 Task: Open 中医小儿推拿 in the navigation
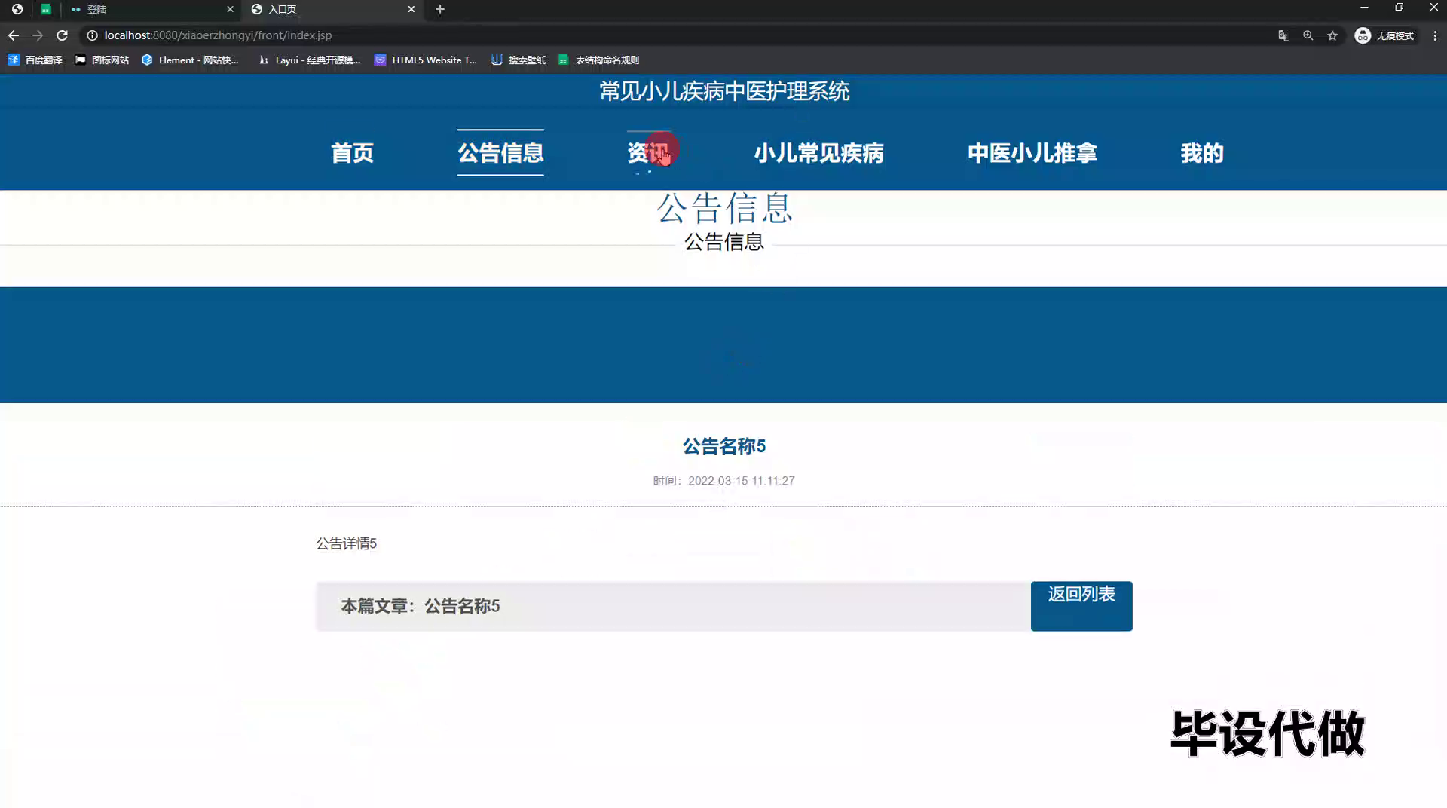[1032, 153]
